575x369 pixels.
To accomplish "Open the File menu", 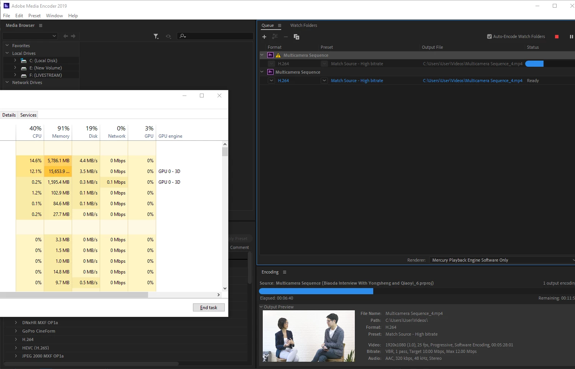I will click(x=7, y=16).
